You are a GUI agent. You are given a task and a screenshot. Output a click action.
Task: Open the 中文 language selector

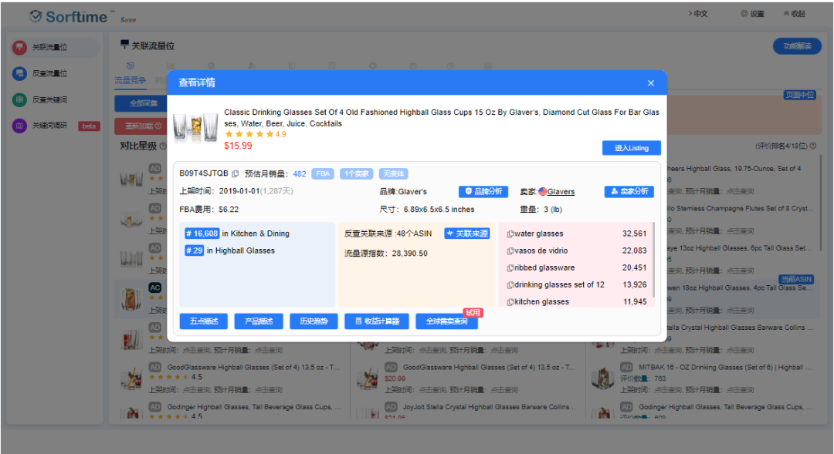pos(698,13)
